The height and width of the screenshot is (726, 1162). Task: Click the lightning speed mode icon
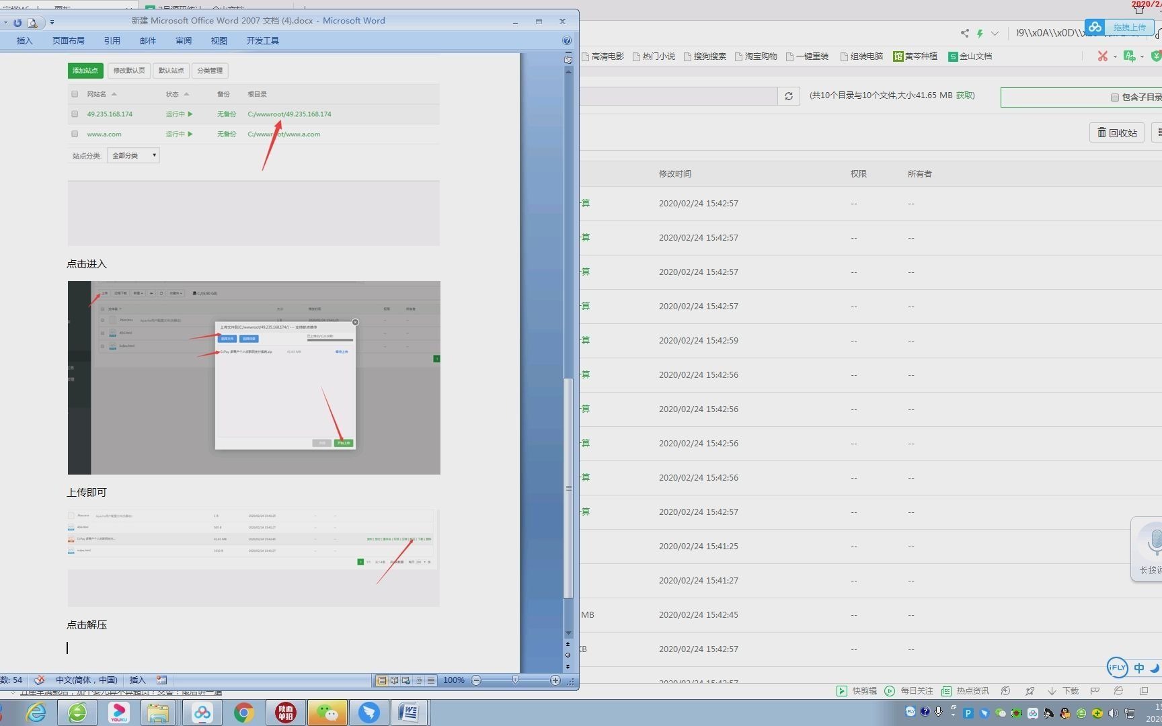coord(980,33)
